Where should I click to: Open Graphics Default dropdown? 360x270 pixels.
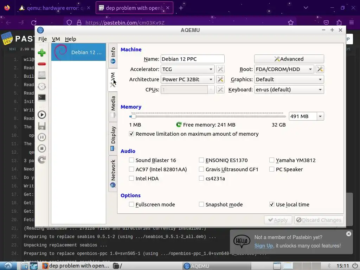[289, 79]
